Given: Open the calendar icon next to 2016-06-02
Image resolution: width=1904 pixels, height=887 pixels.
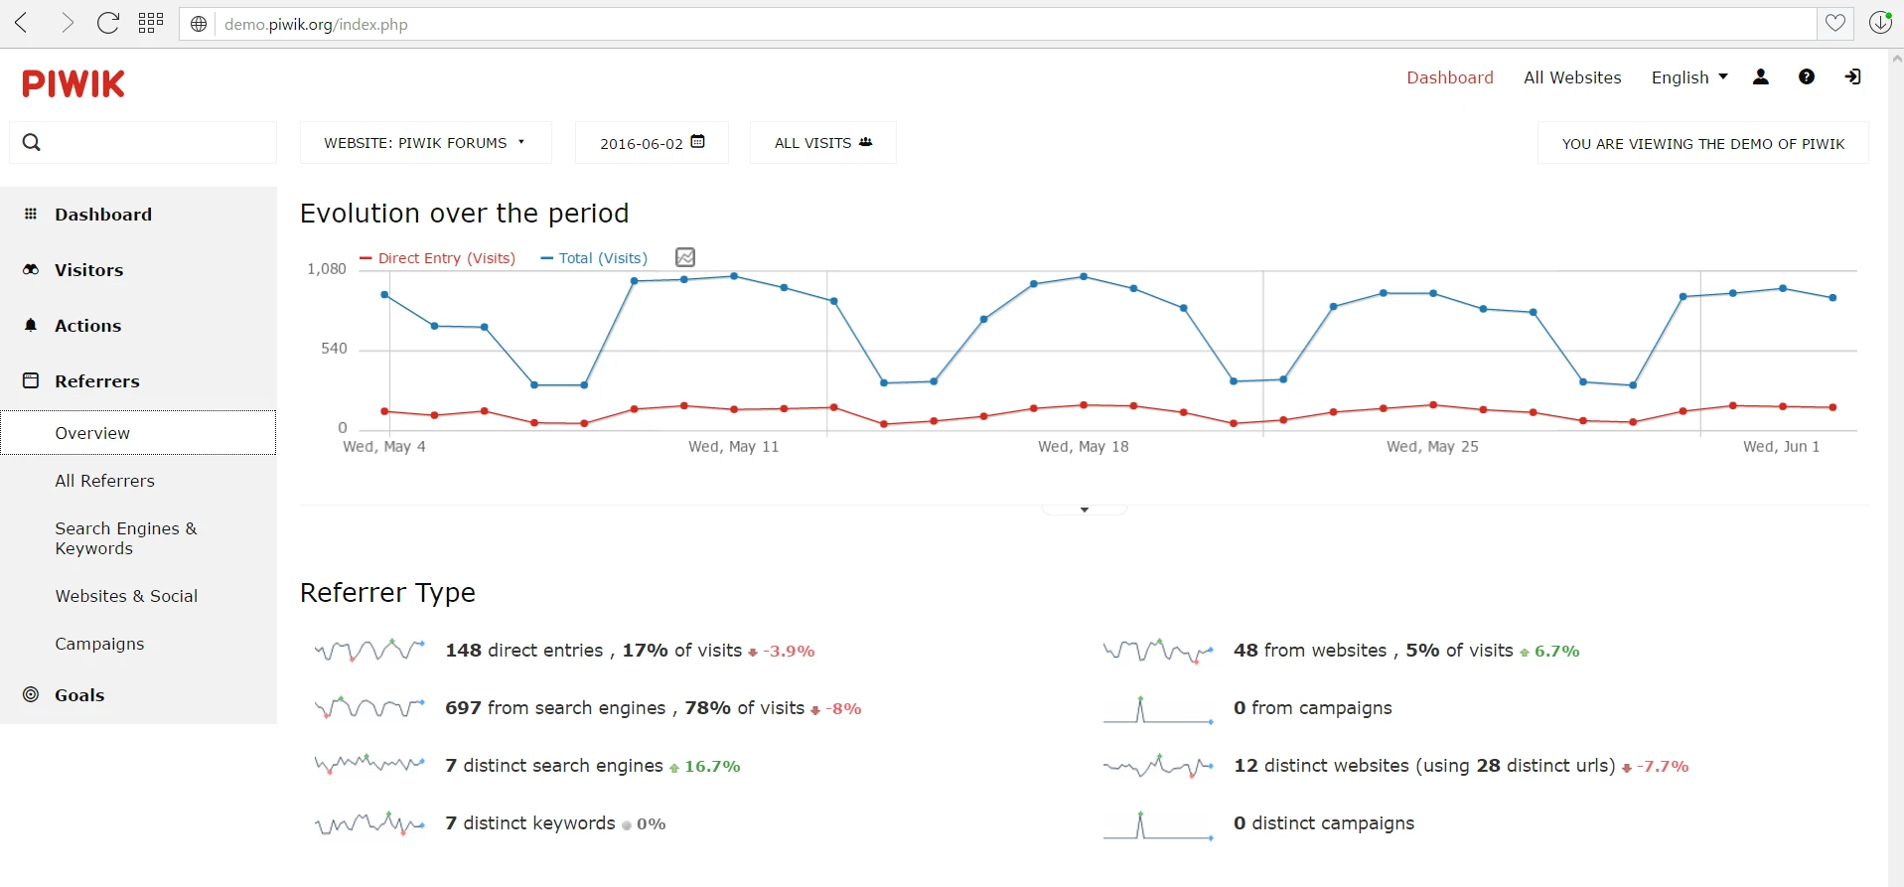Looking at the screenshot, I should tap(697, 141).
